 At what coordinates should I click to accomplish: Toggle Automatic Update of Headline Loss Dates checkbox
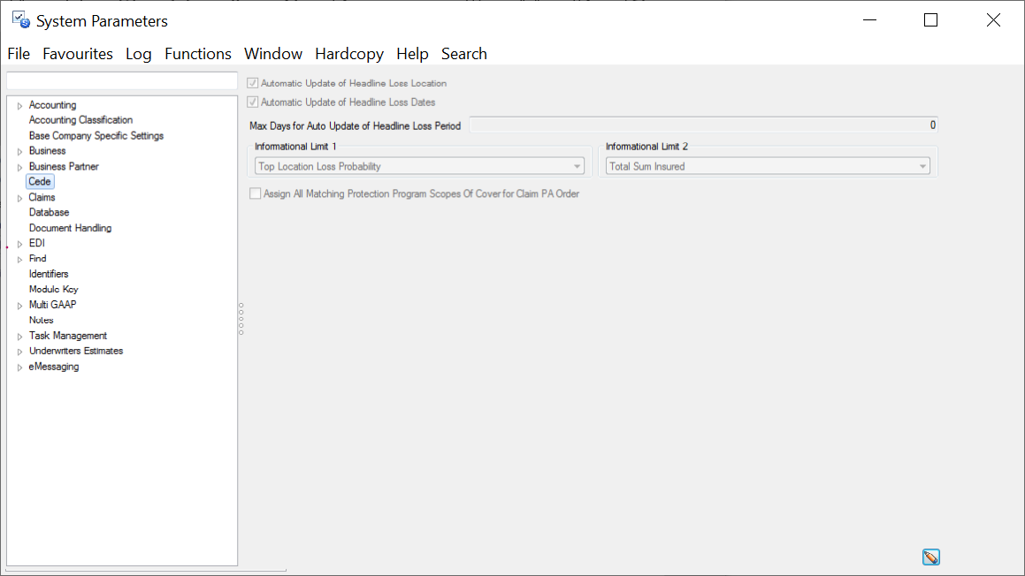coord(253,102)
